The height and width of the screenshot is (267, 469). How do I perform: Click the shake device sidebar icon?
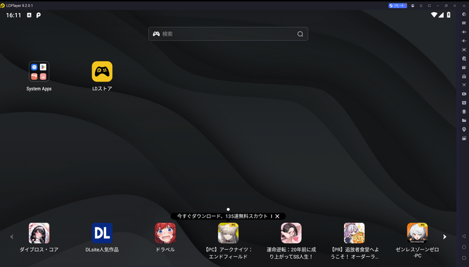(x=464, y=111)
